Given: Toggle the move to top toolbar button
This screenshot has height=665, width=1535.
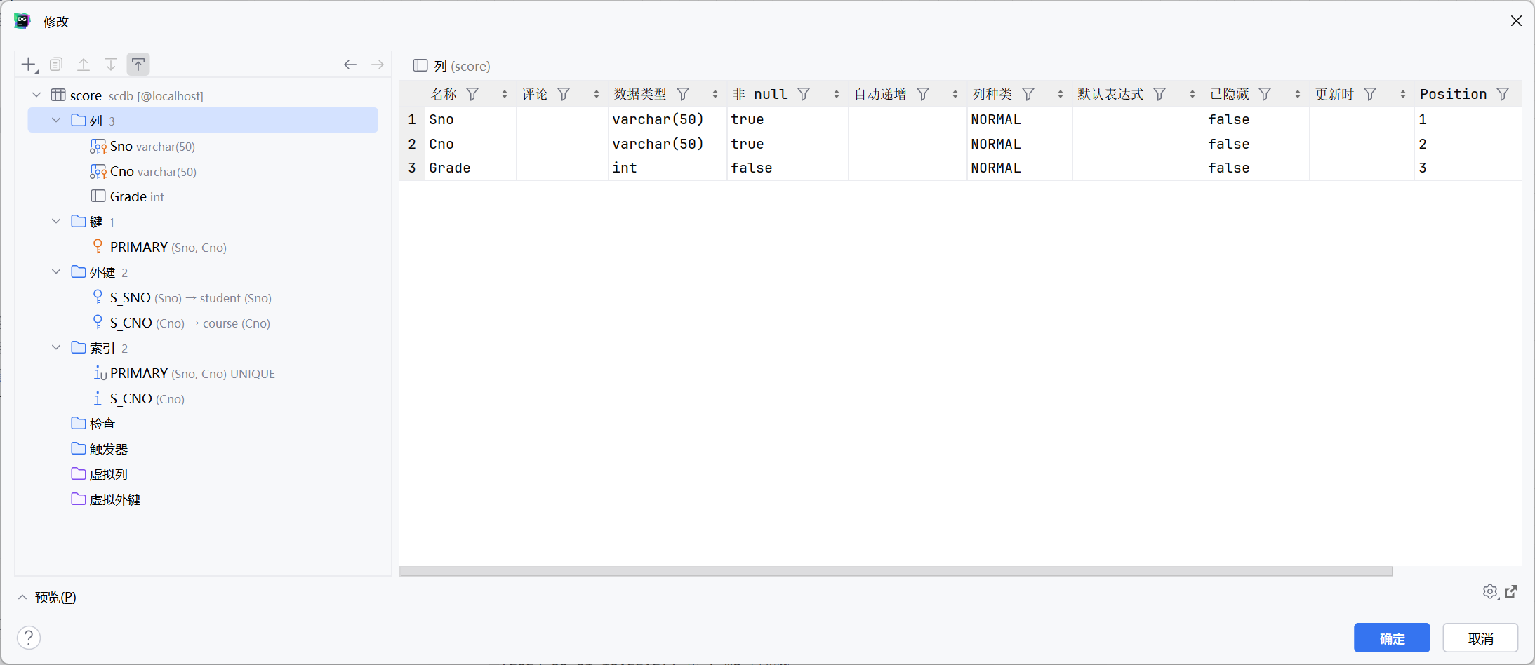Looking at the screenshot, I should tap(138, 65).
